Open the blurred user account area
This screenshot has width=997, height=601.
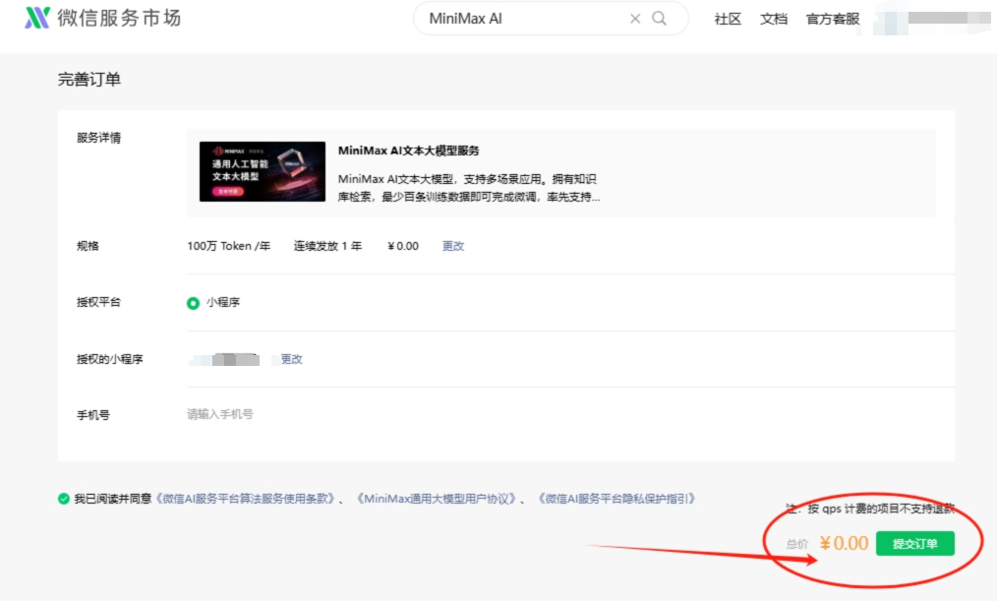[x=932, y=19]
